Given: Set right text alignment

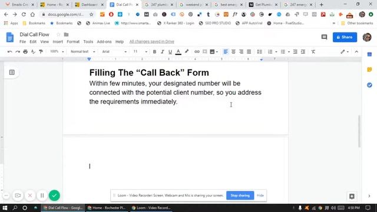Looking at the screenshot, I should coord(241,52).
